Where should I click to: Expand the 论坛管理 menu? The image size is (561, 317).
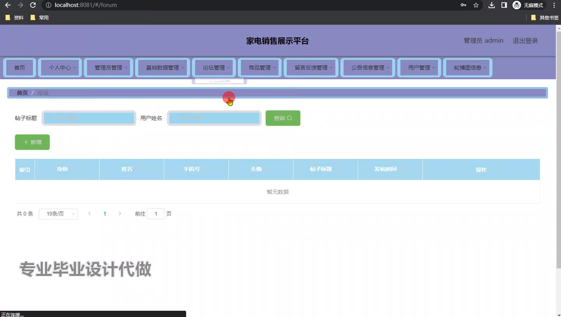coord(214,68)
